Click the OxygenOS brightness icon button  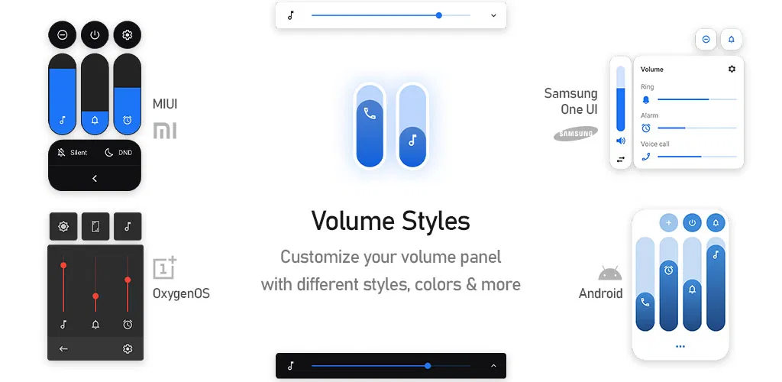pos(63,226)
